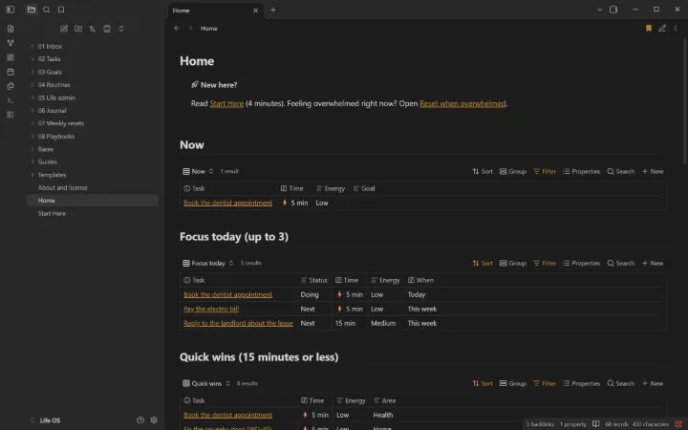Close the Home tab
Image resolution: width=688 pixels, height=430 pixels.
click(x=256, y=11)
